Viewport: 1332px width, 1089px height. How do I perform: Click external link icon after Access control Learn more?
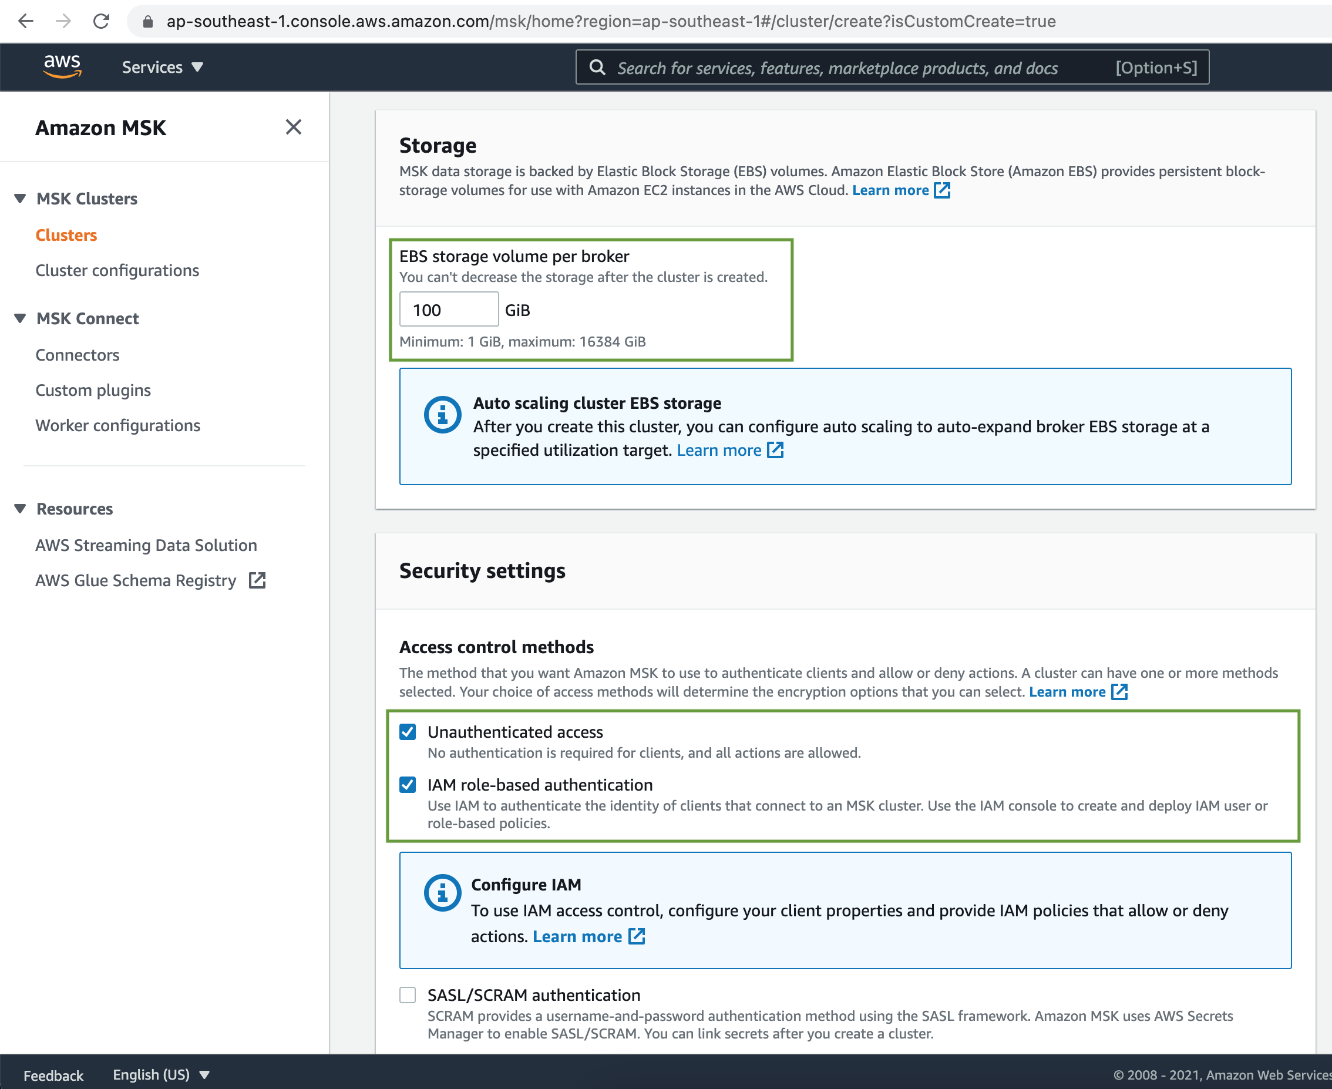[x=1119, y=692]
